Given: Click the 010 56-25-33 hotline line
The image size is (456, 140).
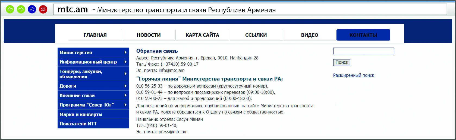Looking at the screenshot, I should coord(202,86).
